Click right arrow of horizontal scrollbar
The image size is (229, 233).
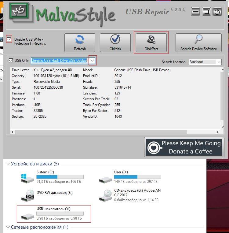(x=218, y=132)
